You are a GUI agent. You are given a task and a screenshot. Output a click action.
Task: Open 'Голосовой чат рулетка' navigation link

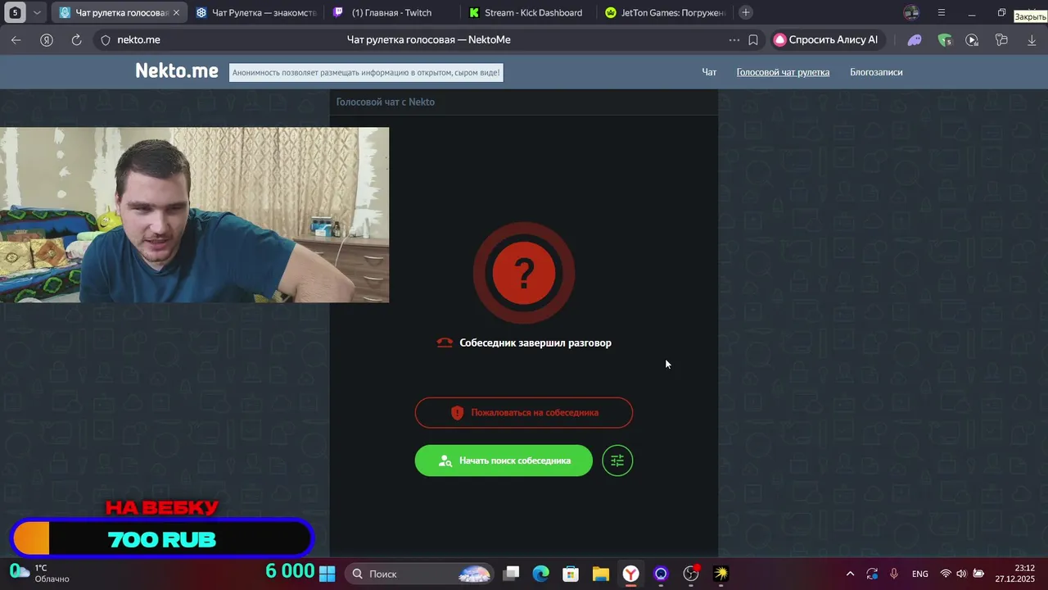783,72
